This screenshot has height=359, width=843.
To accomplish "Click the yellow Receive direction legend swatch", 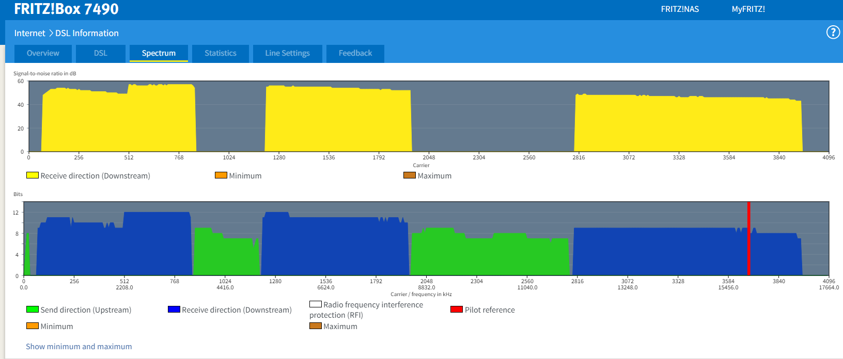I will 33,175.
